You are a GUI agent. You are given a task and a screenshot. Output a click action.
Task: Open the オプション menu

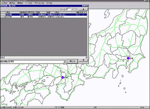click(x=39, y=3)
